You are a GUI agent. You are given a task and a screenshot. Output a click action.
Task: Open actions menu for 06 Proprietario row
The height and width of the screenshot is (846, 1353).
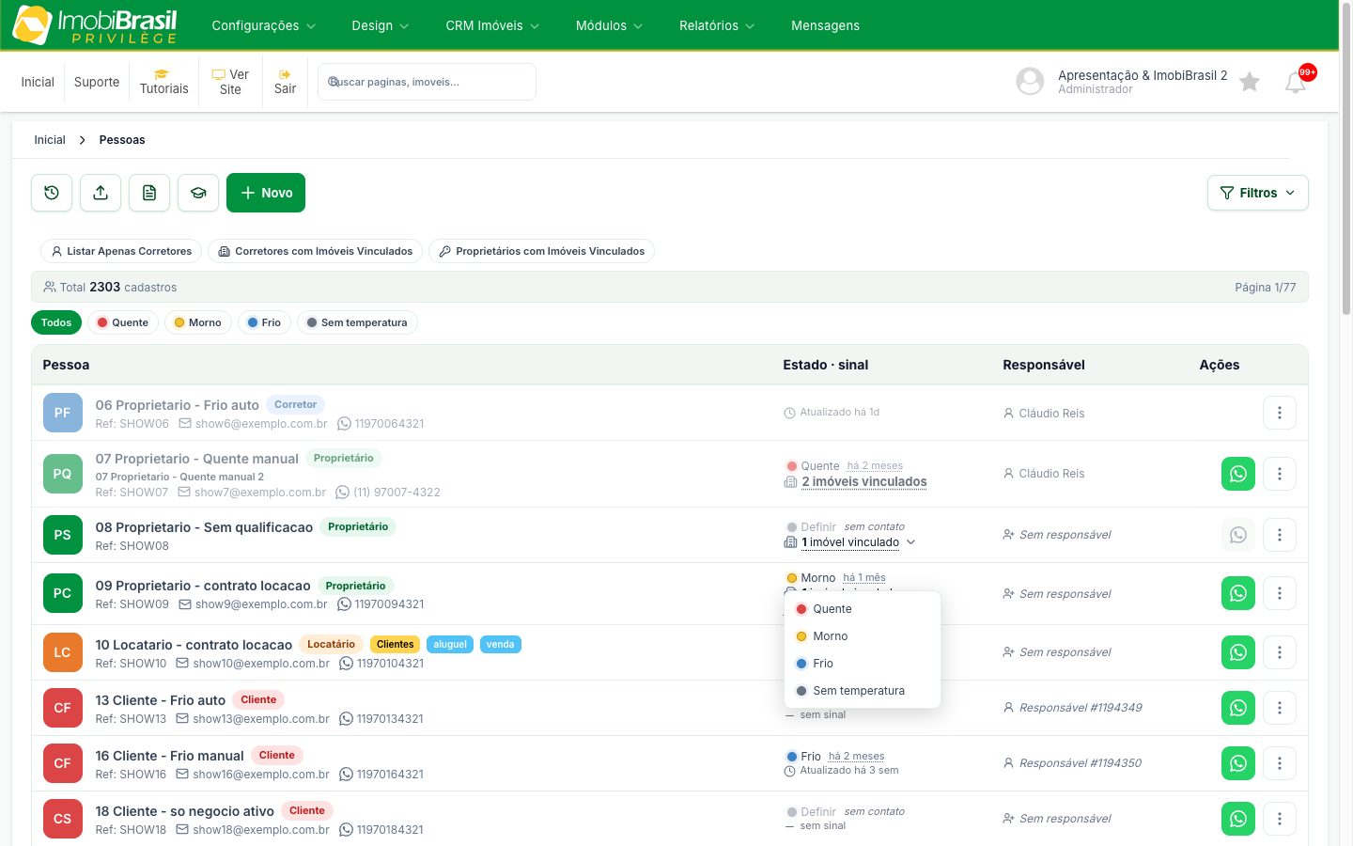coord(1280,413)
